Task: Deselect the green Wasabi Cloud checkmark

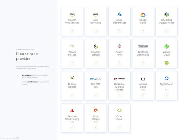Action: (x=166, y=63)
